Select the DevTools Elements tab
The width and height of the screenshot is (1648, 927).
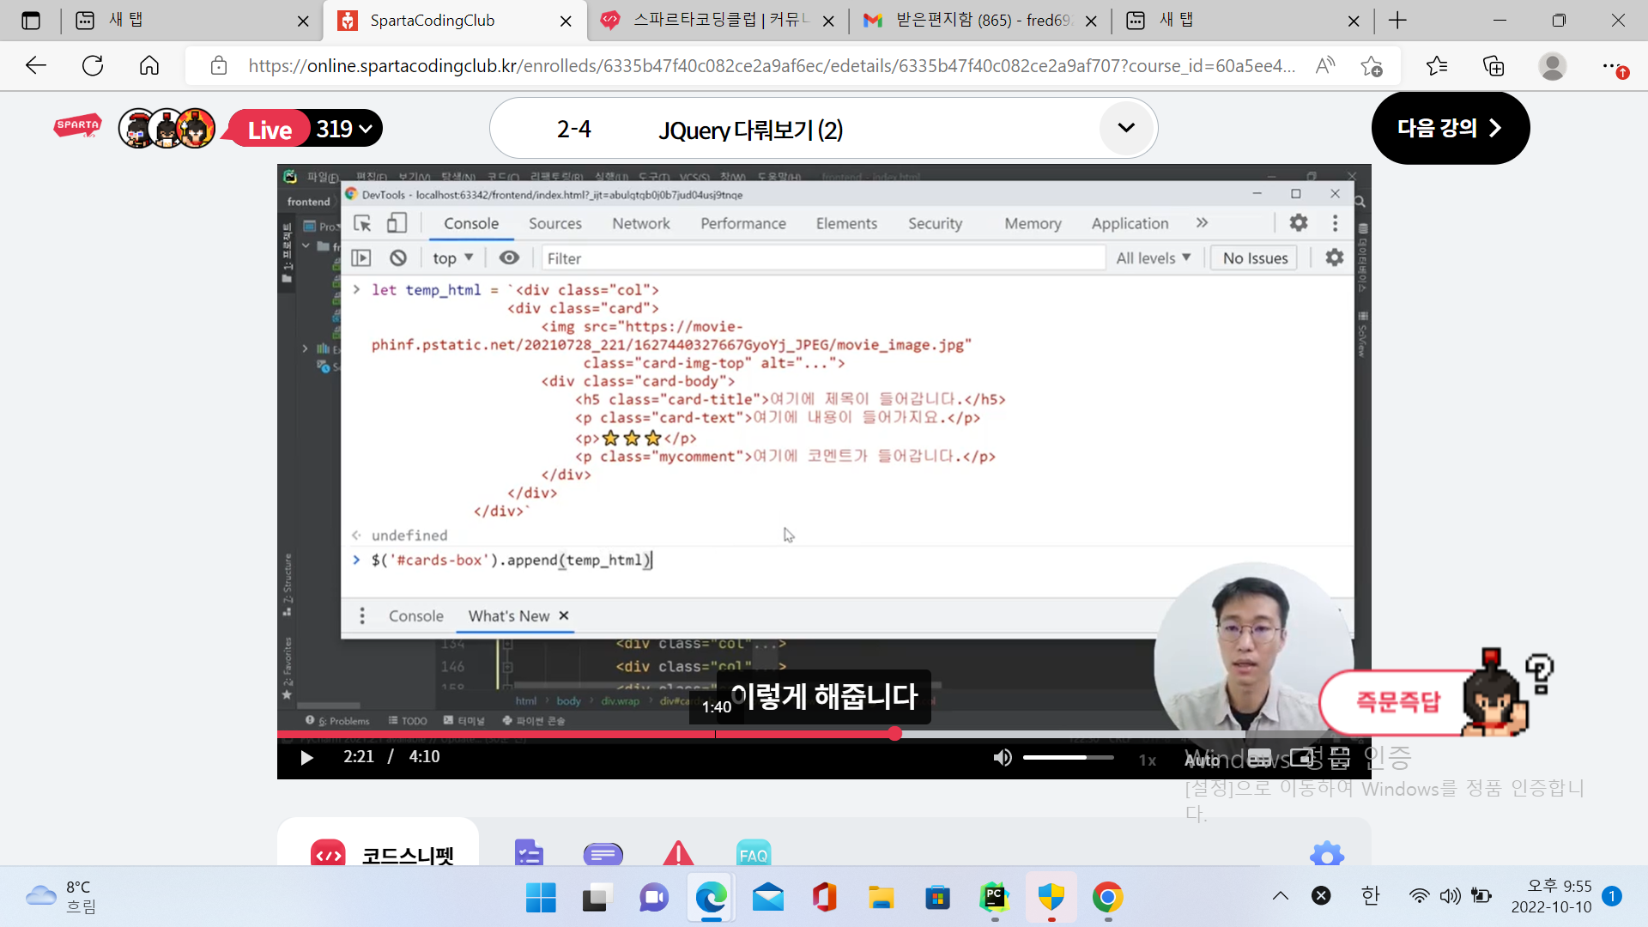(x=846, y=223)
